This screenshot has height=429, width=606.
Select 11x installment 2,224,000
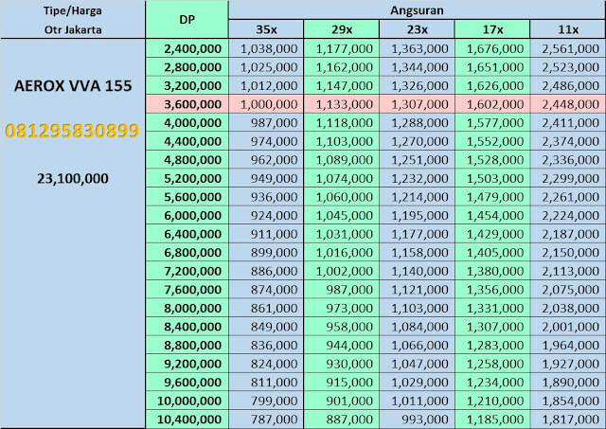[x=568, y=216]
